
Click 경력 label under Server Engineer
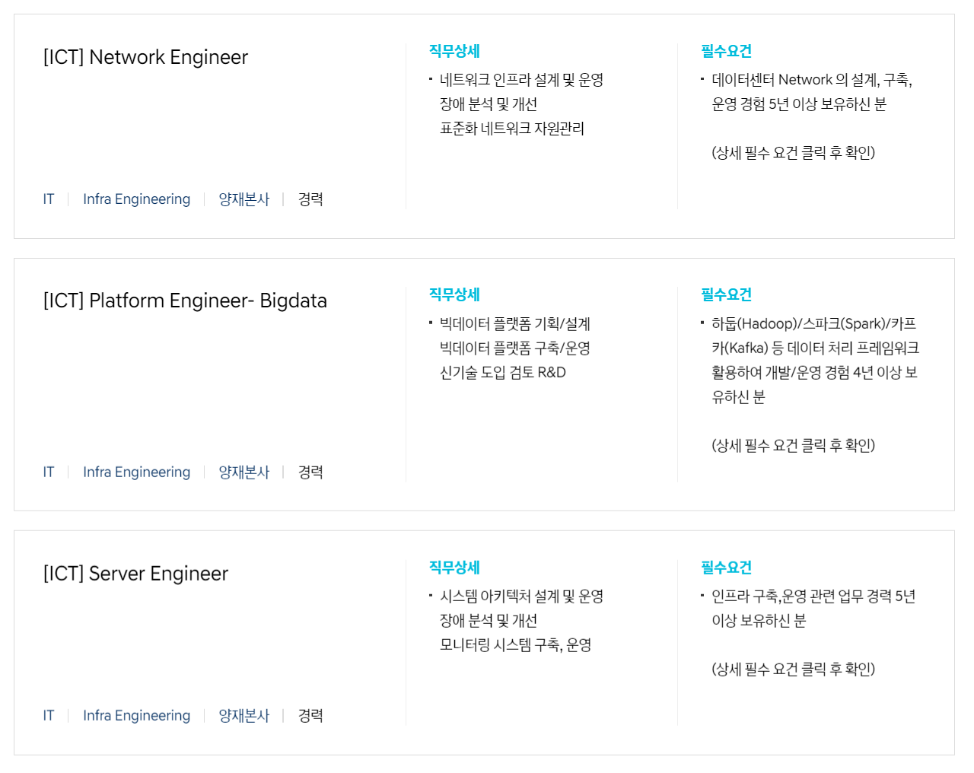click(x=310, y=716)
